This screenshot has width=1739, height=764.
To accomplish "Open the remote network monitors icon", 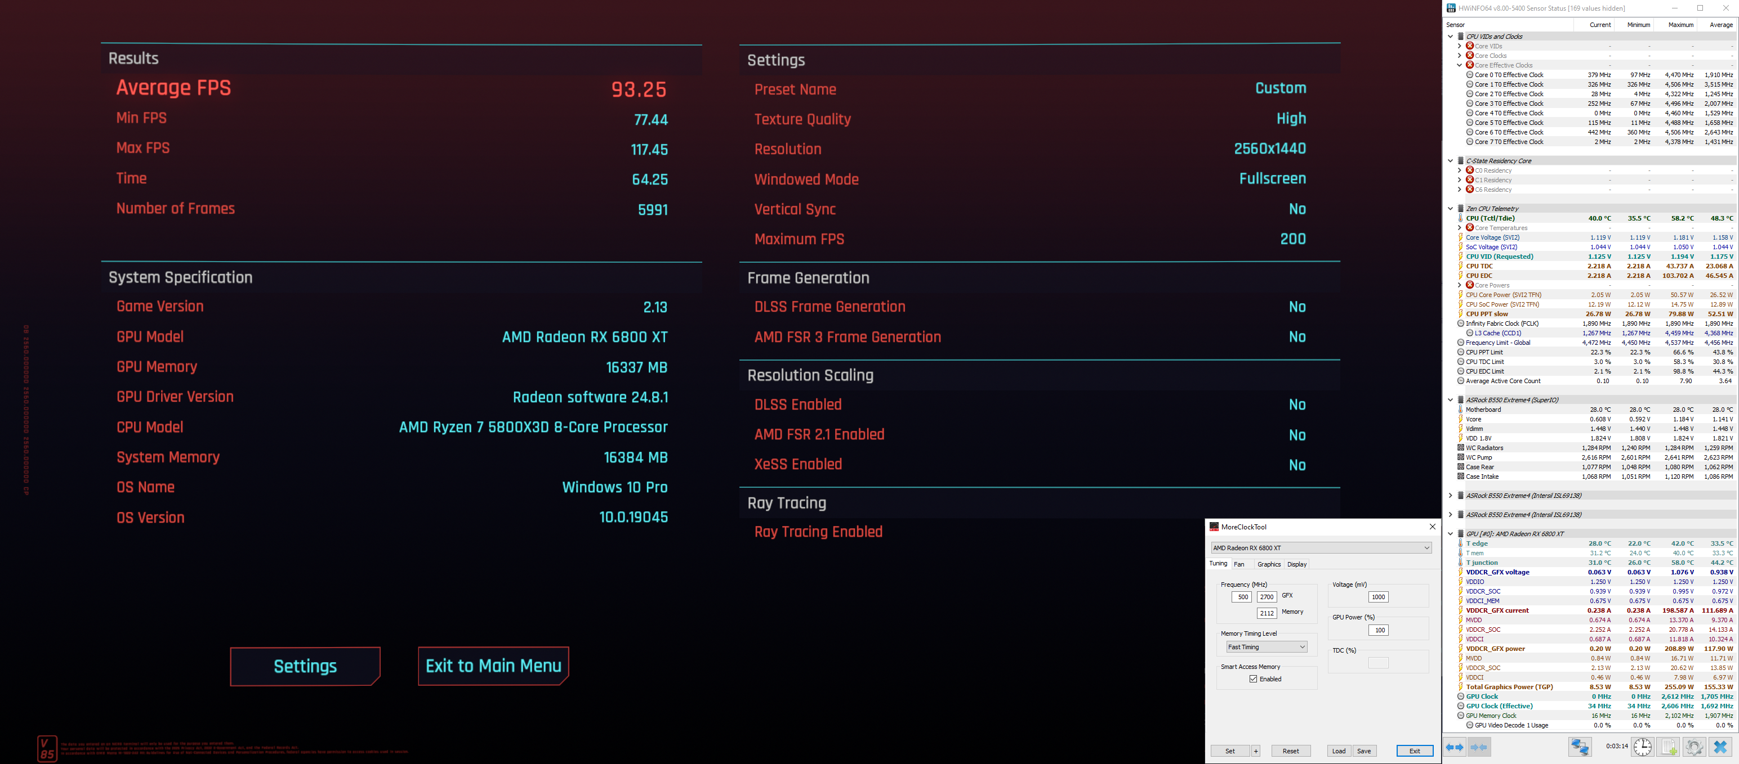I will pyautogui.click(x=1580, y=747).
